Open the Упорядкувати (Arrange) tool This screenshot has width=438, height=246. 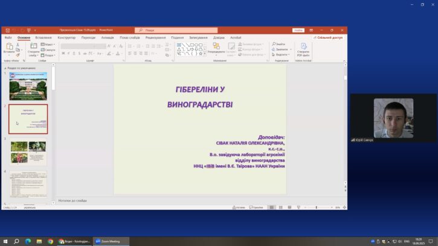(x=216, y=48)
